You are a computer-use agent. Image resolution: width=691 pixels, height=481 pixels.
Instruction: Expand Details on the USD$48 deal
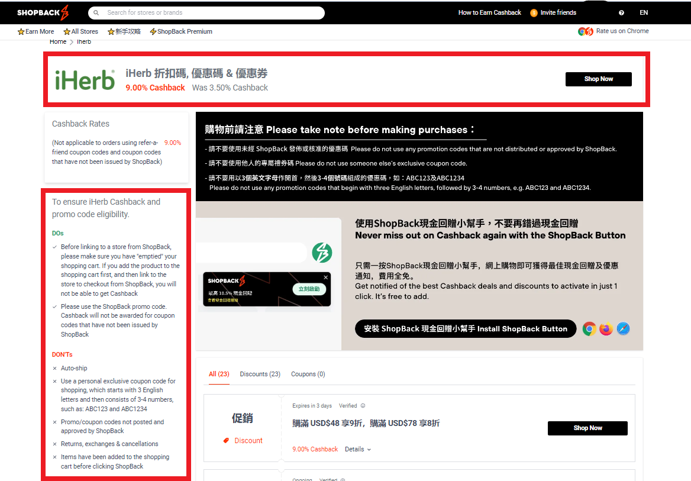[x=358, y=449]
